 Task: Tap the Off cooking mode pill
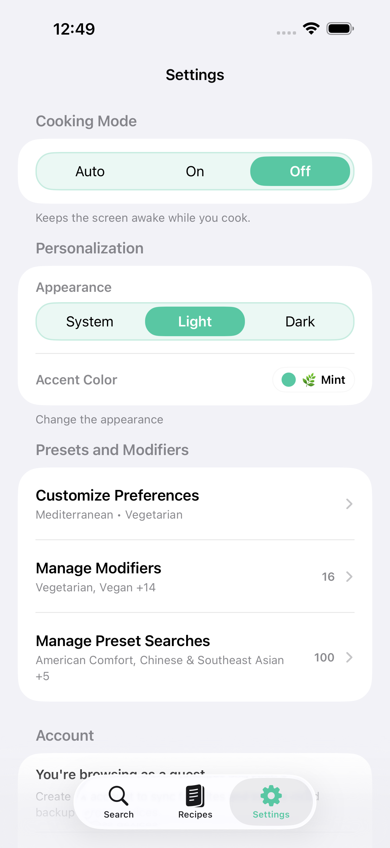coord(300,171)
